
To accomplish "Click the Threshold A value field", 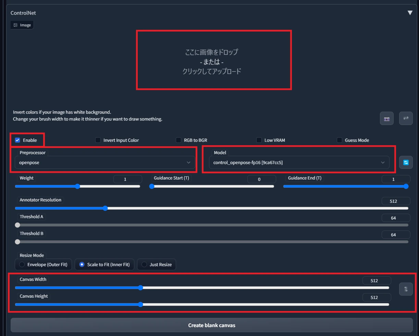I will [396, 218].
